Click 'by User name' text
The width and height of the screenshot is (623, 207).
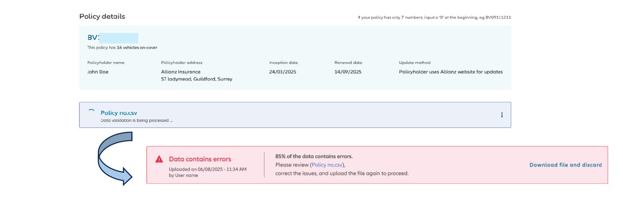183,175
